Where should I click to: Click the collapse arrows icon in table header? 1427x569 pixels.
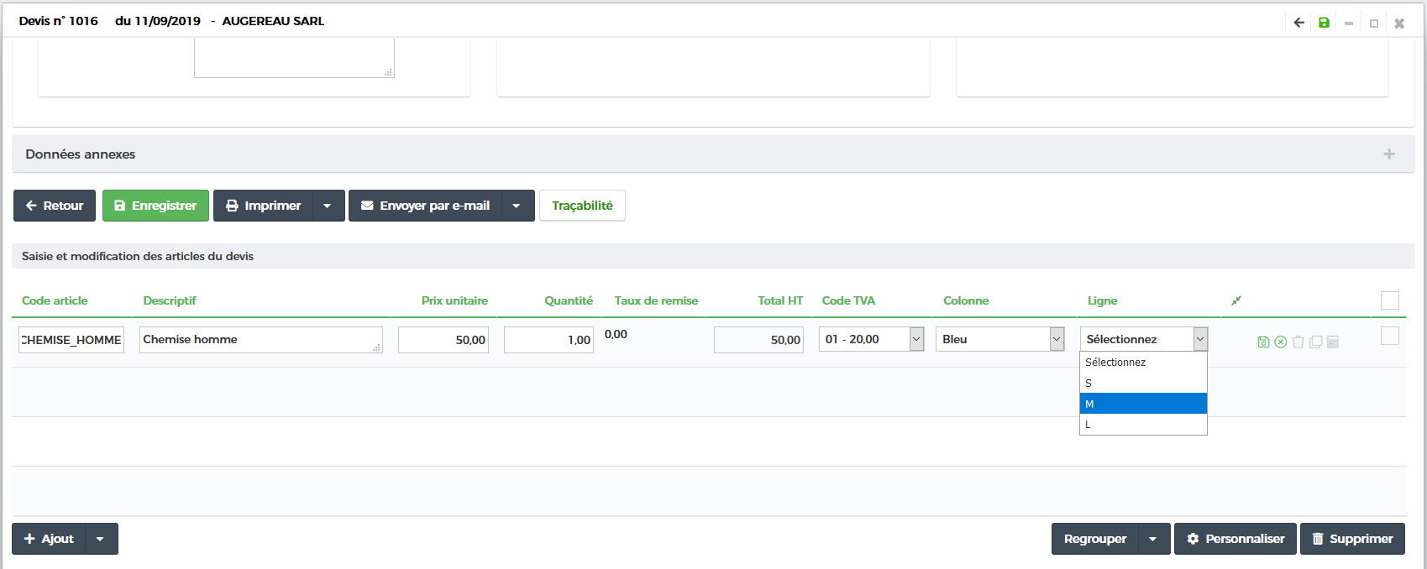tap(1236, 300)
